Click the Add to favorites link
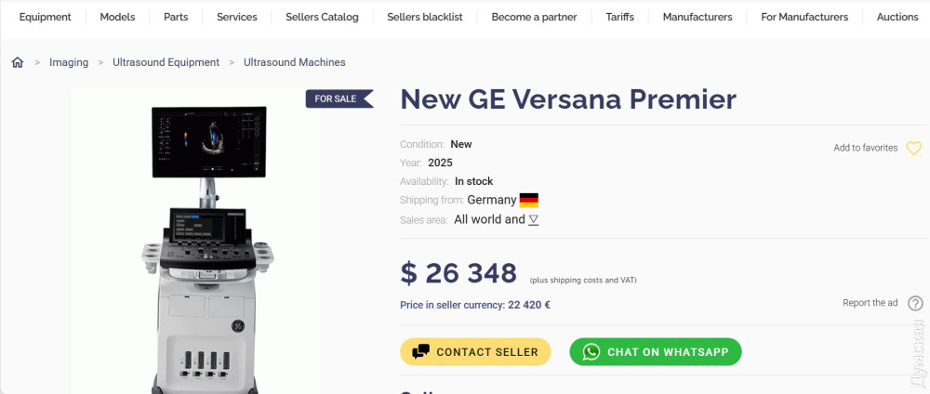Viewport: 930px width, 394px height. click(865, 148)
